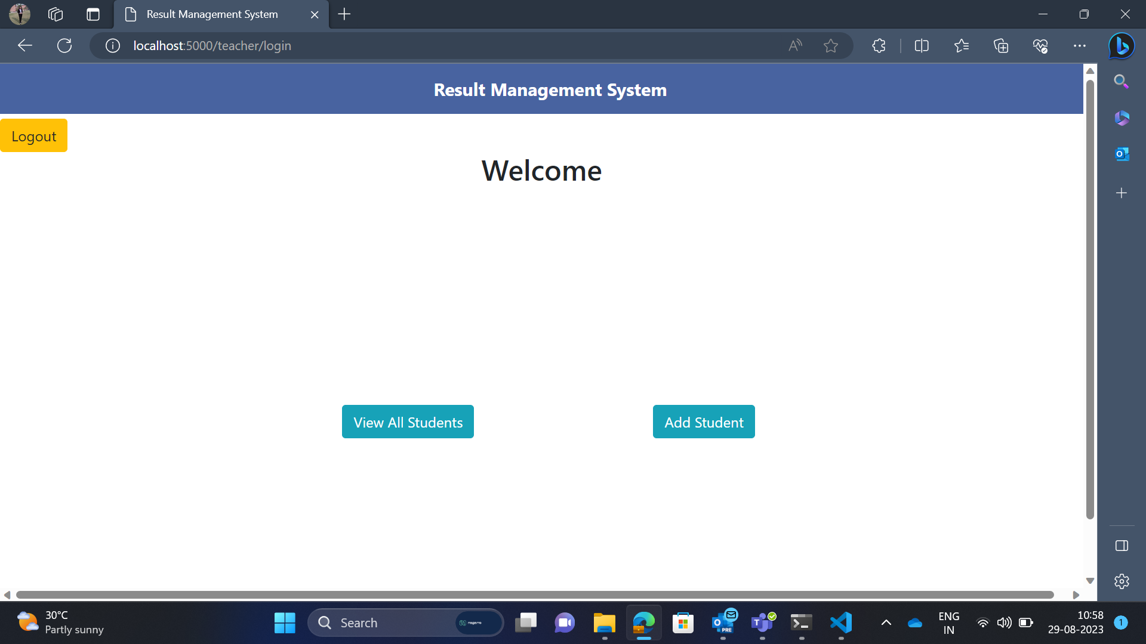Open sidebar search magnifier icon
Screen dimensions: 1146x644
click(1122, 82)
